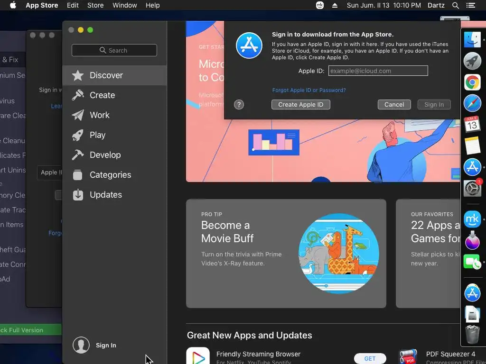Open Launchpad rocket icon in the Dock
This screenshot has height=364, width=486.
click(x=472, y=61)
